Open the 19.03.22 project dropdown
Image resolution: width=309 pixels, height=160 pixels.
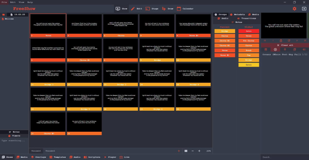(x=18, y=15)
